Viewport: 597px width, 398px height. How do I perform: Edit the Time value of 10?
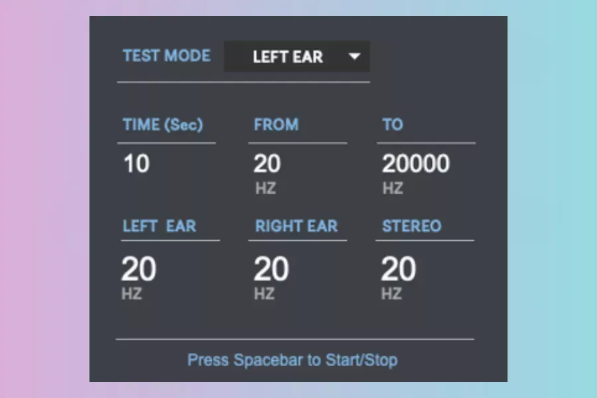pos(136,164)
